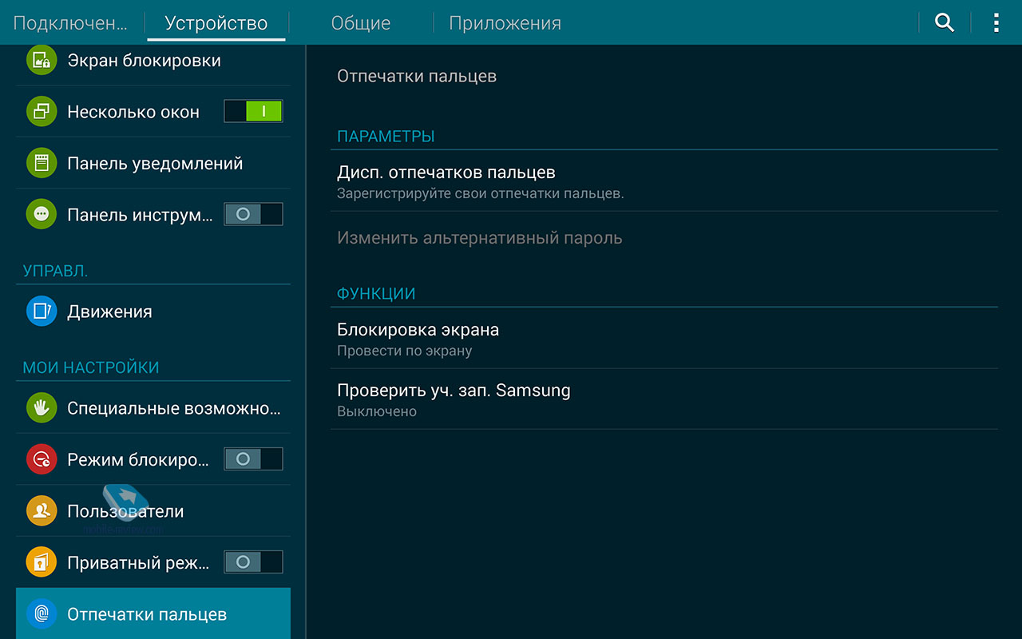Click the Режим блокировки red icon
The height and width of the screenshot is (639, 1022).
click(x=42, y=459)
